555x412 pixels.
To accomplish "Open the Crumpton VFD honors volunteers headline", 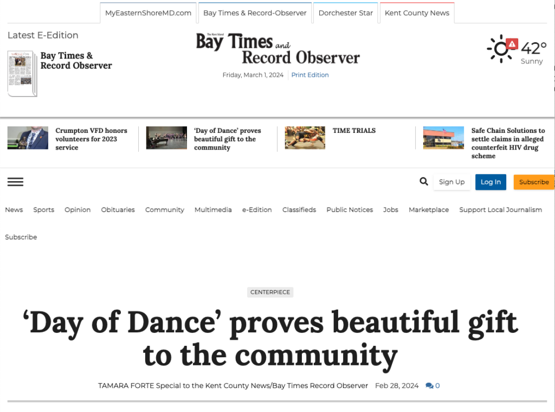I will coord(91,139).
